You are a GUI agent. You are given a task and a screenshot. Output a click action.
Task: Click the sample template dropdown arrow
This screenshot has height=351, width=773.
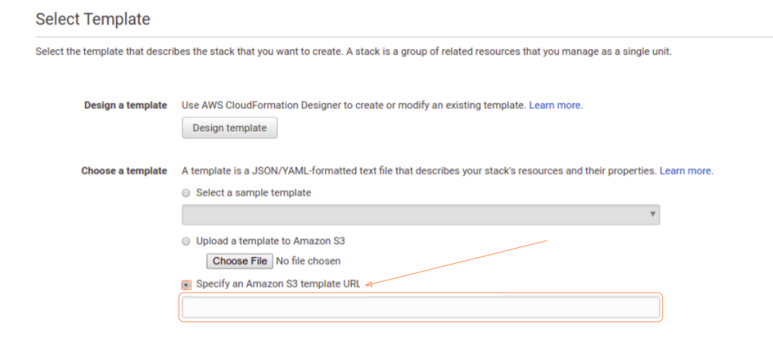[x=652, y=215]
